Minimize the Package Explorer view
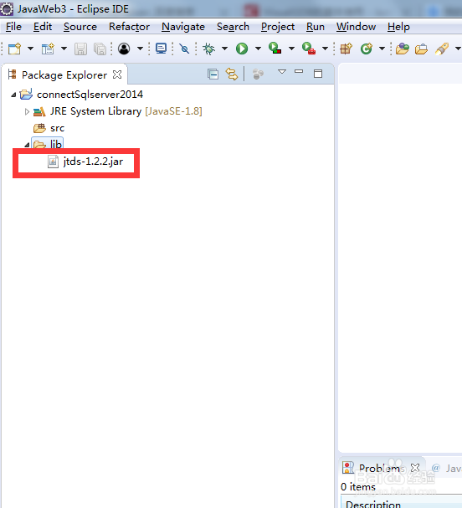462x508 pixels. coord(299,71)
